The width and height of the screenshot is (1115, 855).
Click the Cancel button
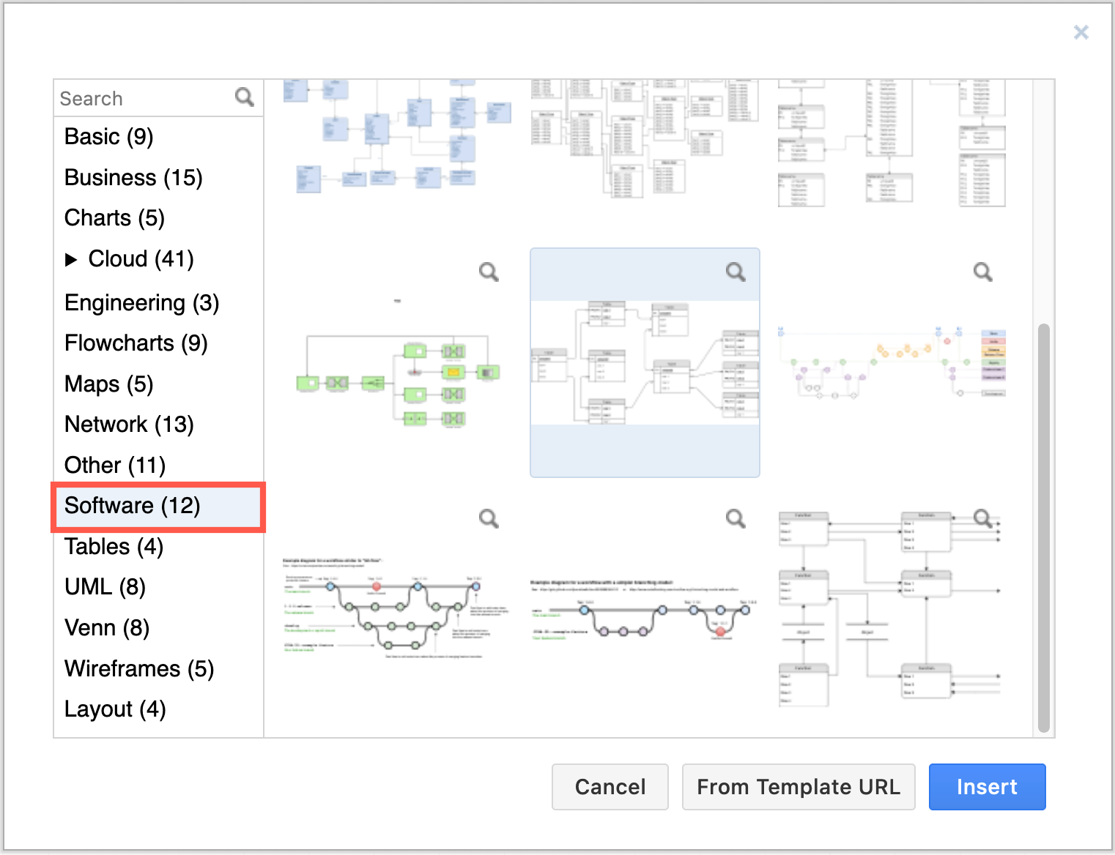click(610, 787)
